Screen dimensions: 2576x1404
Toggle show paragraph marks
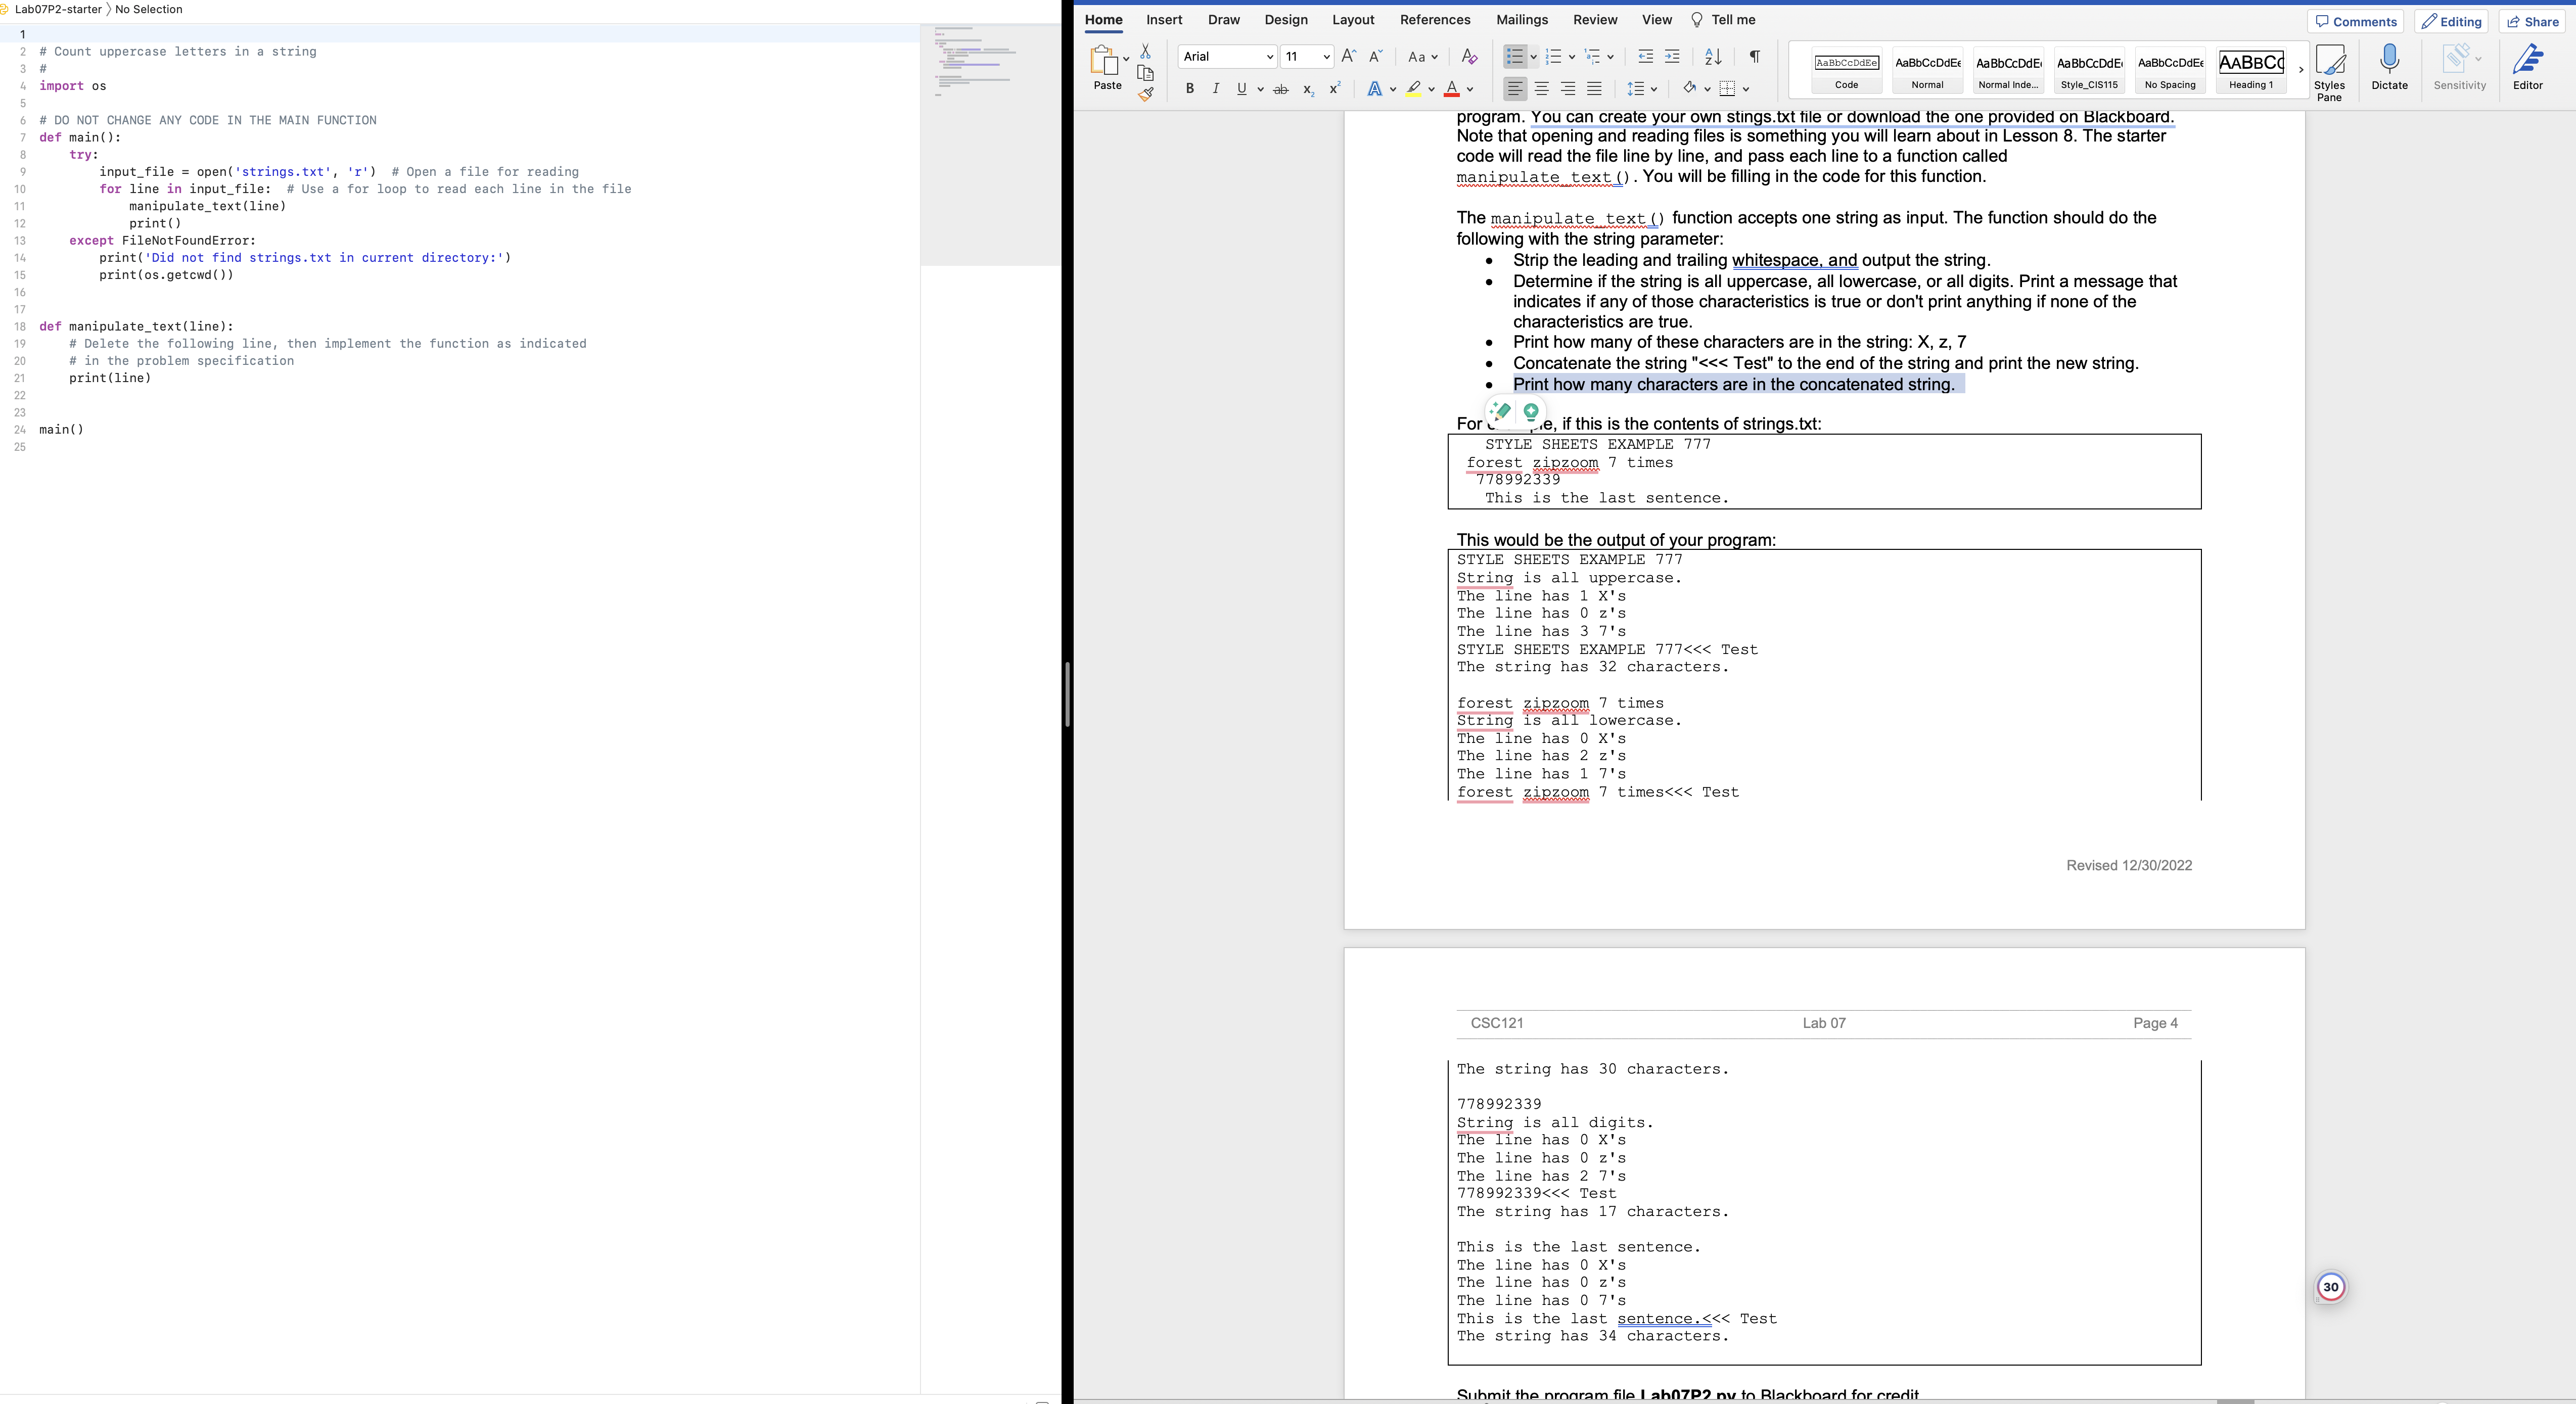[x=1754, y=57]
